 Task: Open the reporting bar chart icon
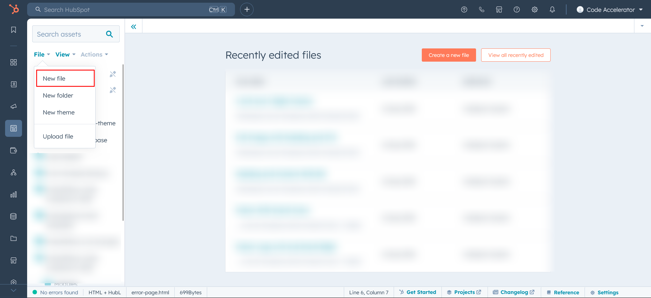(x=14, y=194)
